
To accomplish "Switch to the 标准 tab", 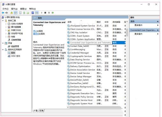I will (41, 111).
